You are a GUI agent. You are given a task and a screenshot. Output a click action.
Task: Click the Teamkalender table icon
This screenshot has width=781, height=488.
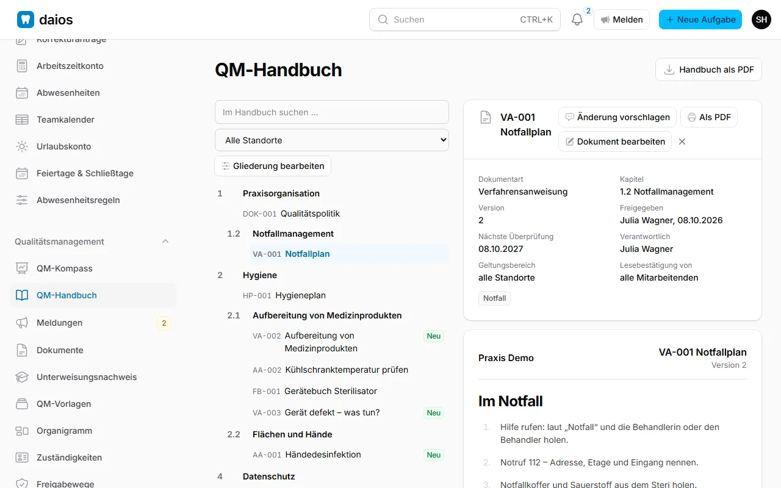(x=22, y=120)
